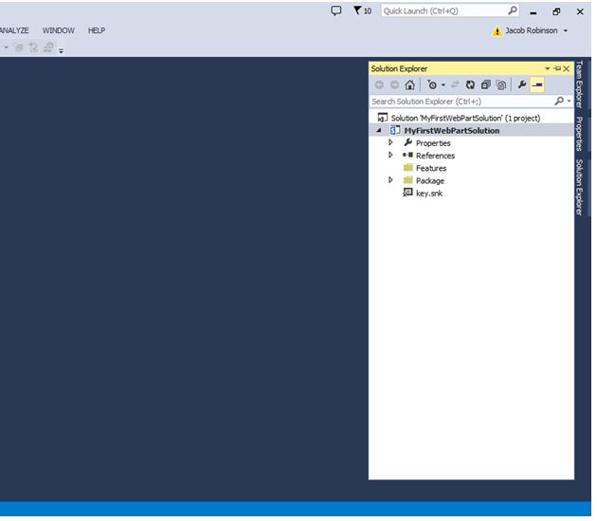The height and width of the screenshot is (521, 597).
Task: Click the Features folder icon
Action: click(x=408, y=167)
